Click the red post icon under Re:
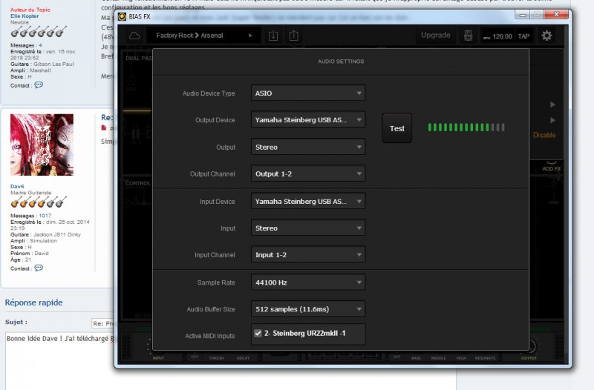This screenshot has width=594, height=390. tap(104, 128)
